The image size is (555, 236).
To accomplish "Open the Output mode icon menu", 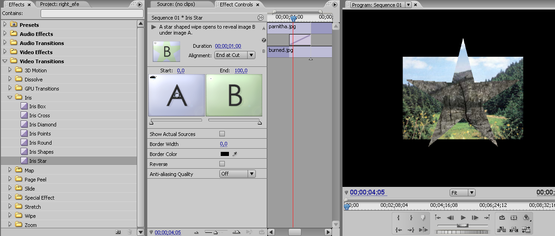I will (x=526, y=217).
